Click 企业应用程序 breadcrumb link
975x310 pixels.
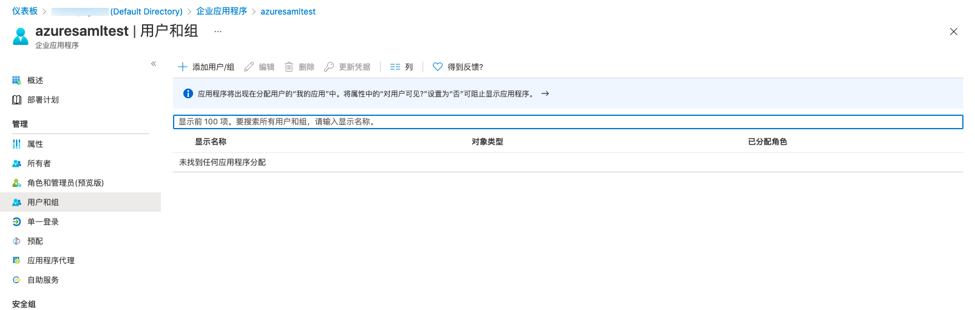tap(222, 12)
